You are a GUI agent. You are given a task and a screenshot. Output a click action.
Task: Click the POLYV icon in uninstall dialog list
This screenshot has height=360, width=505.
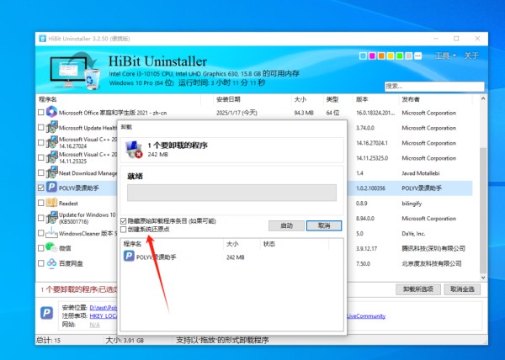coord(129,257)
